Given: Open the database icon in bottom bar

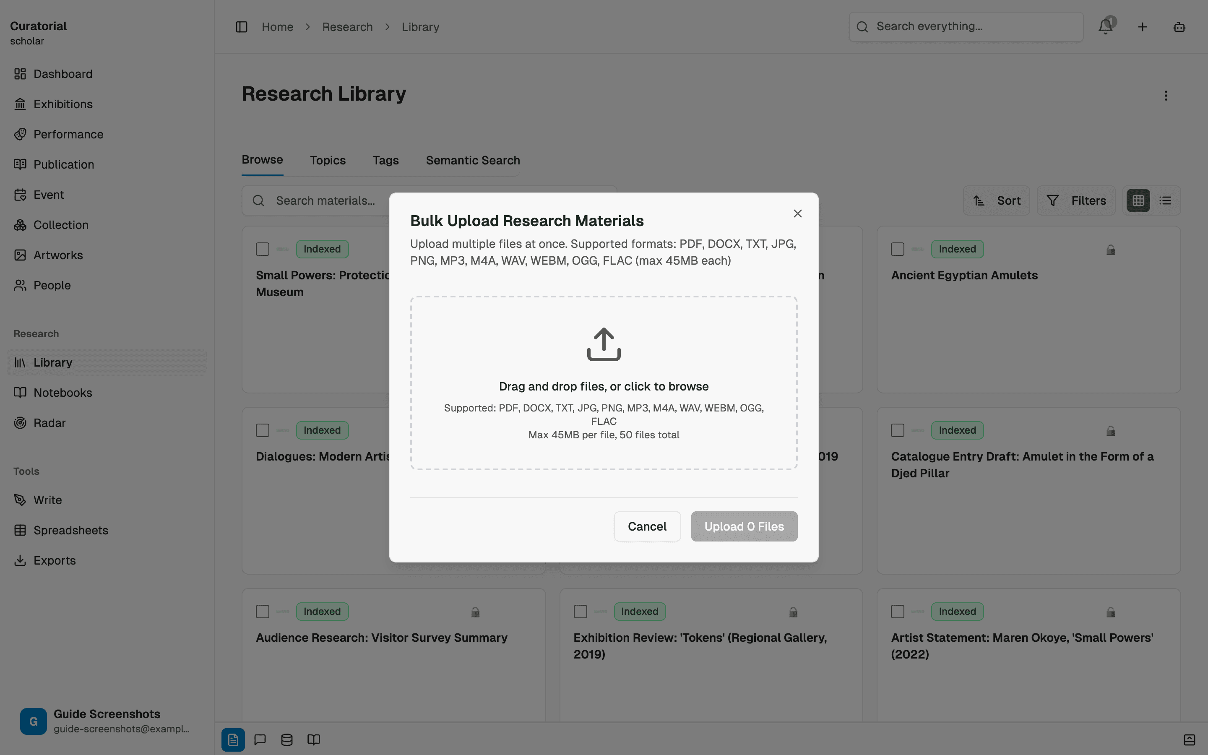Looking at the screenshot, I should click(x=287, y=739).
